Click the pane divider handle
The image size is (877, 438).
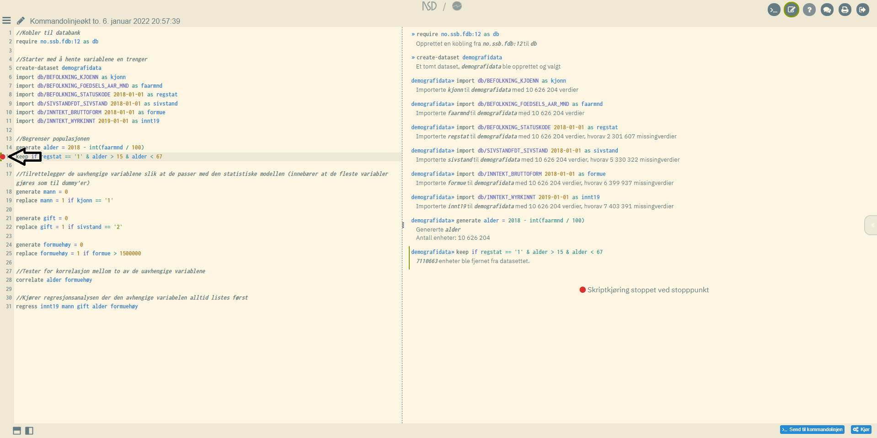403,225
